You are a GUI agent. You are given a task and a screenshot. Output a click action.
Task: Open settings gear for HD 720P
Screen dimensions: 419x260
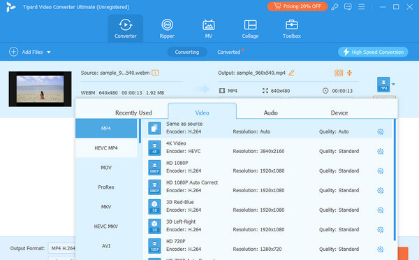tap(381, 250)
